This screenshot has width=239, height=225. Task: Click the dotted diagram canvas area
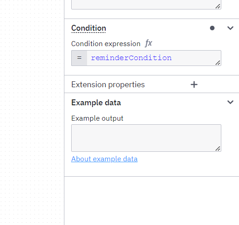click(32, 112)
